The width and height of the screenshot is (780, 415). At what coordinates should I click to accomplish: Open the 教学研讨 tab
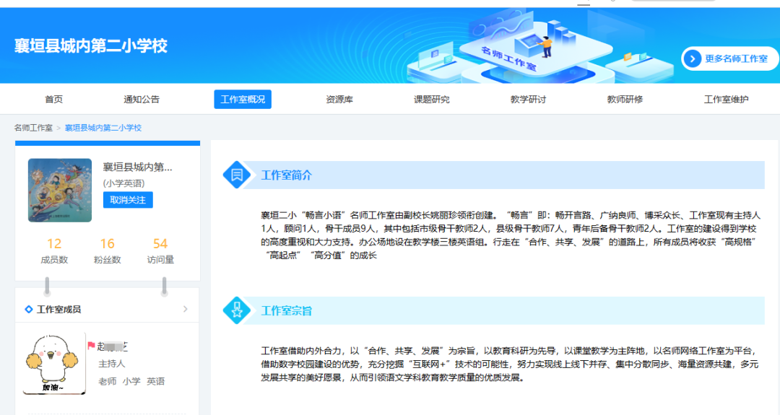(528, 100)
